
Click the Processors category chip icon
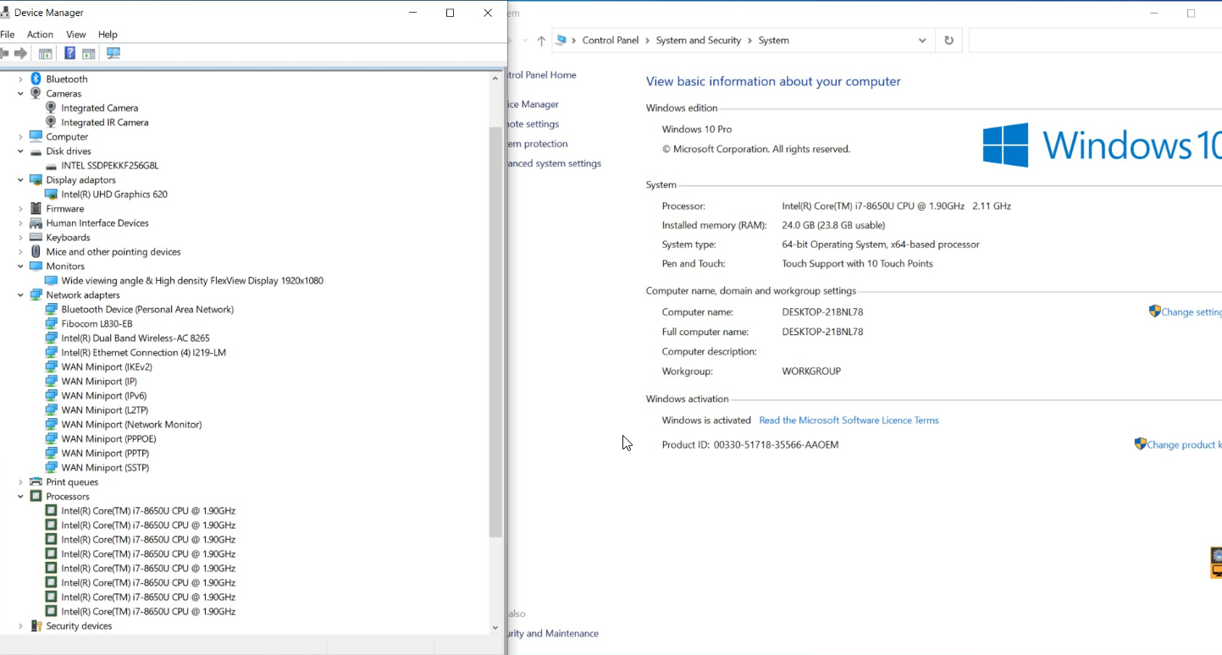pyautogui.click(x=36, y=496)
